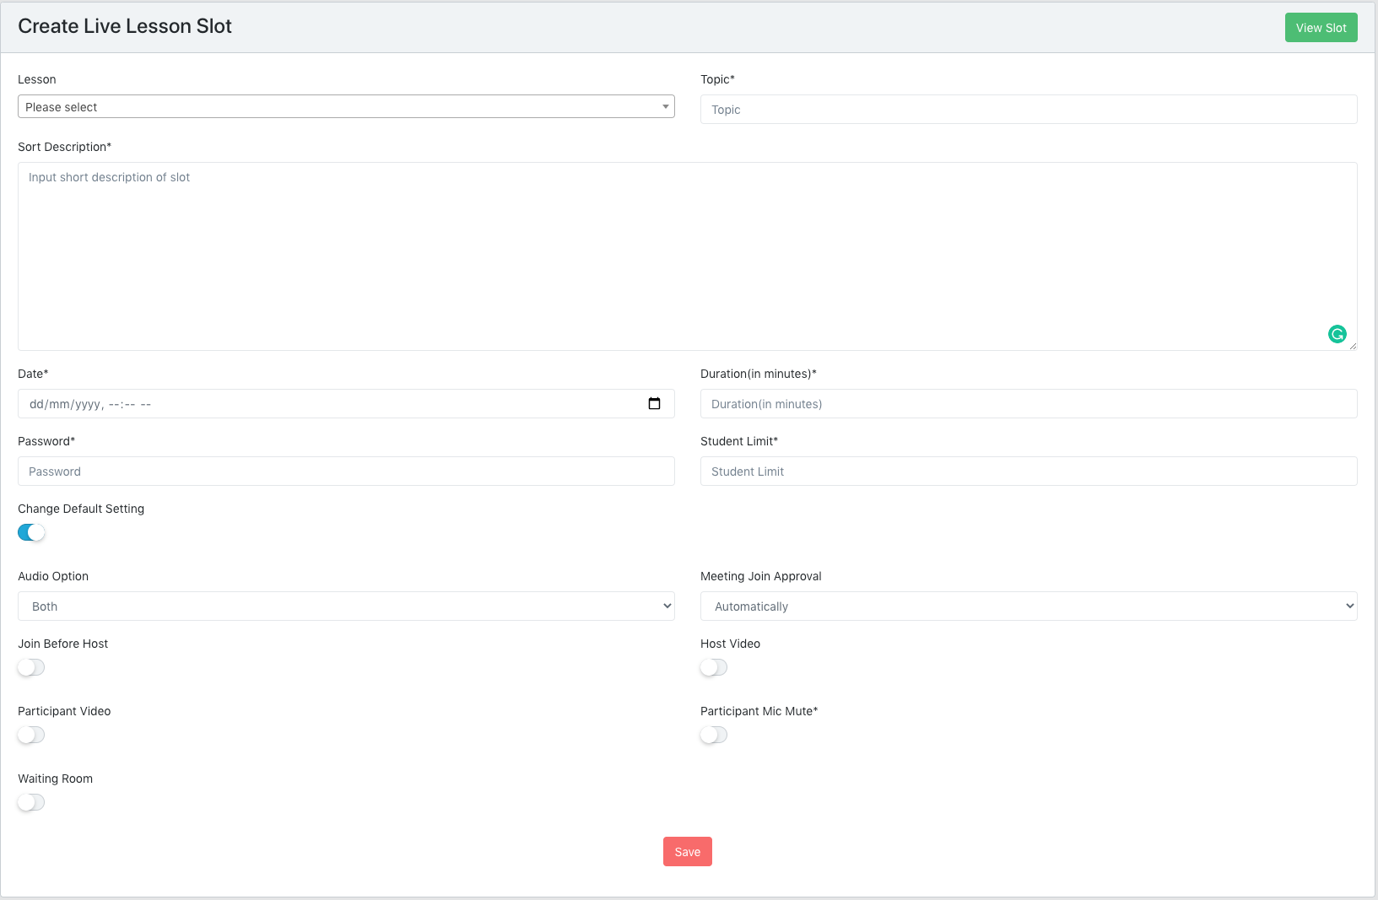Viewport: 1378px width, 900px height.
Task: Open the calendar picker icon in Date field
Action: 654,404
